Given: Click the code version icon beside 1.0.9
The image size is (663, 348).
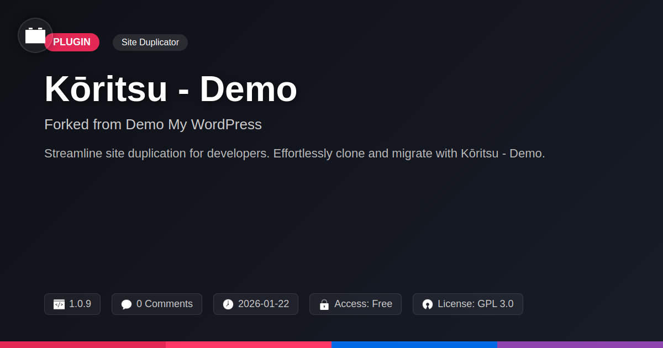Looking at the screenshot, I should (59, 304).
